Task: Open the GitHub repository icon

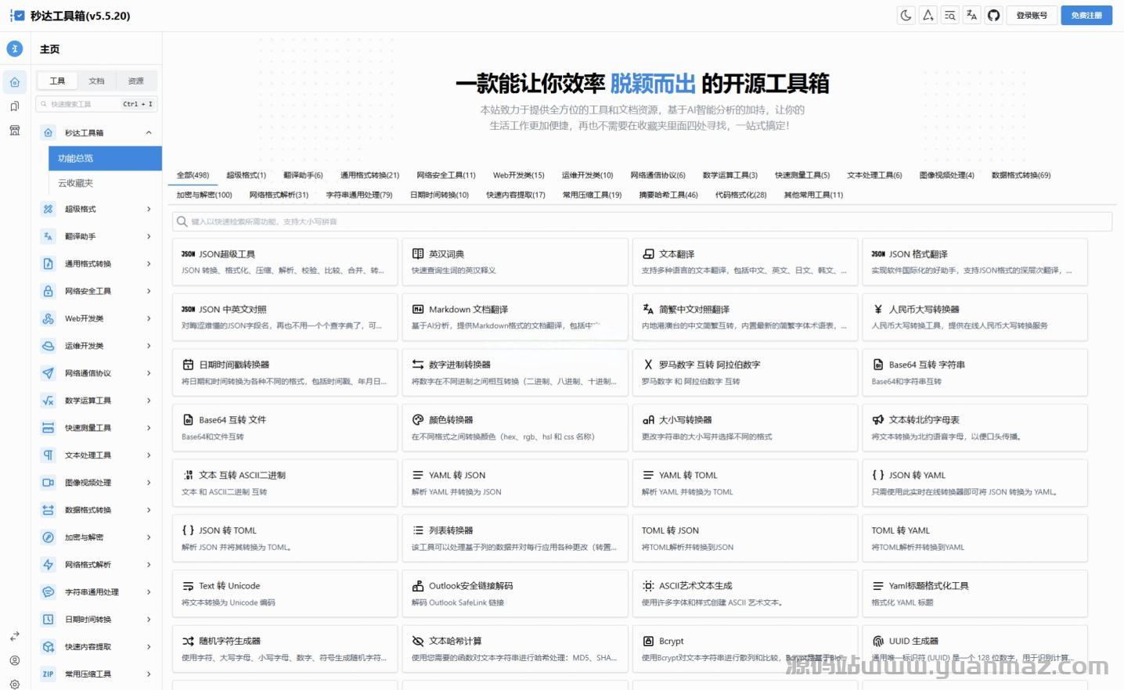Action: click(993, 16)
